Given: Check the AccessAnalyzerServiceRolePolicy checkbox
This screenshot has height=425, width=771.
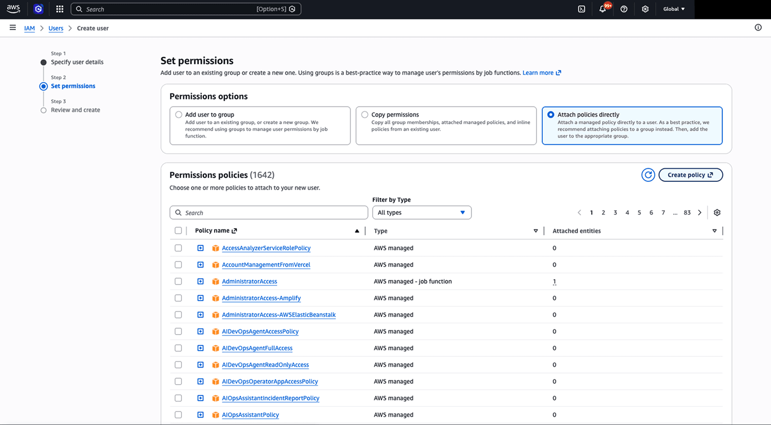Looking at the screenshot, I should (x=178, y=248).
